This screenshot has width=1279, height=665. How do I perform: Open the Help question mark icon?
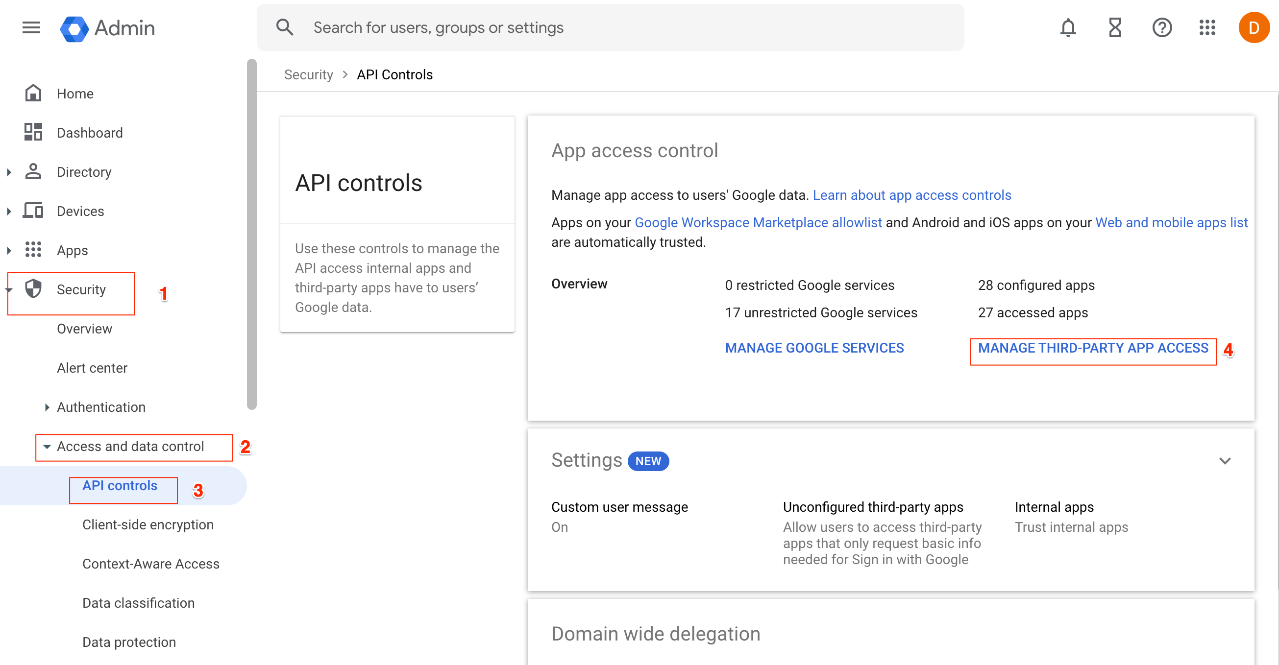tap(1162, 28)
